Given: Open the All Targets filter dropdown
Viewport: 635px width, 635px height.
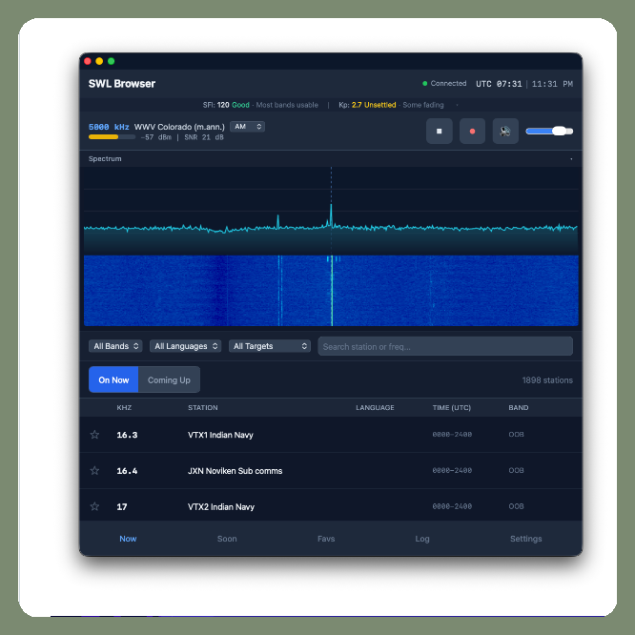Looking at the screenshot, I should click(x=270, y=346).
